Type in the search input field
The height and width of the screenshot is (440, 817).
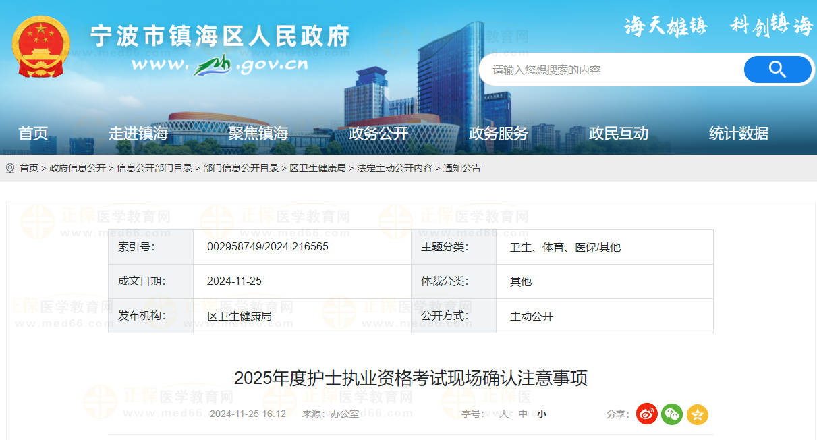coord(607,70)
